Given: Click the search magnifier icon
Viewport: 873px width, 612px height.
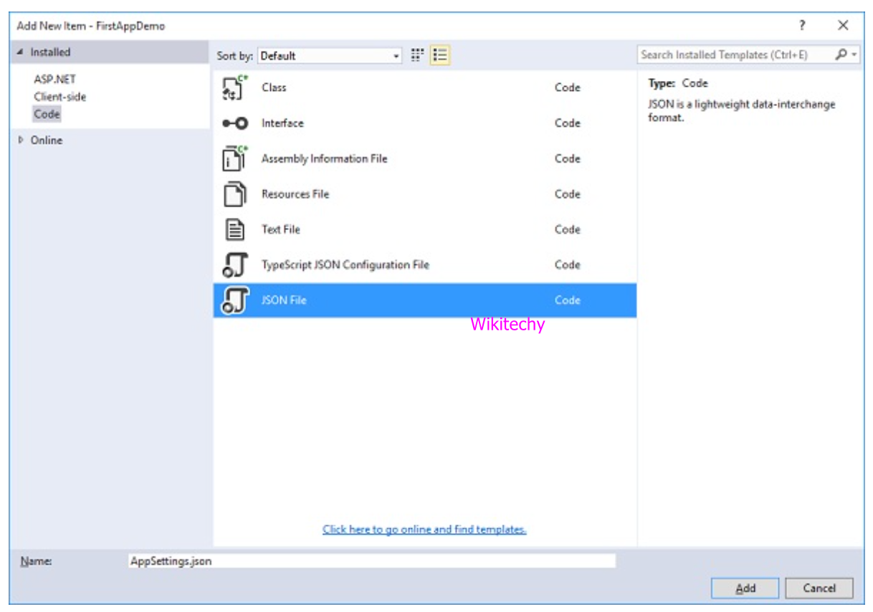Looking at the screenshot, I should [841, 54].
